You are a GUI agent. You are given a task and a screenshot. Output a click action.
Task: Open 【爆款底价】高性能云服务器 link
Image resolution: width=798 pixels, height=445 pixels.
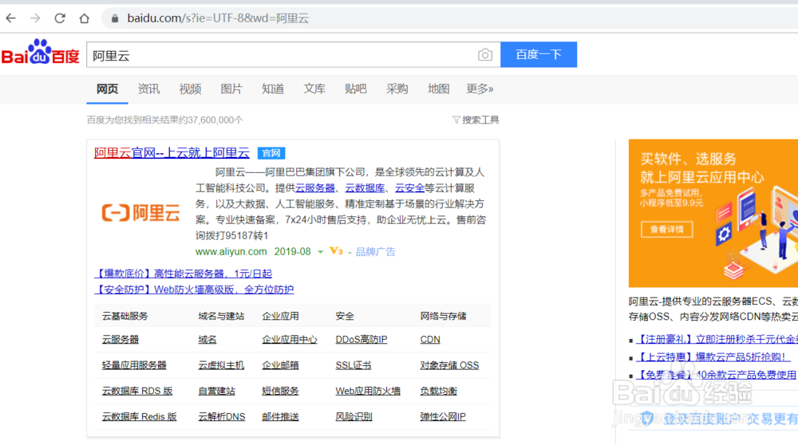pyautogui.click(x=184, y=274)
